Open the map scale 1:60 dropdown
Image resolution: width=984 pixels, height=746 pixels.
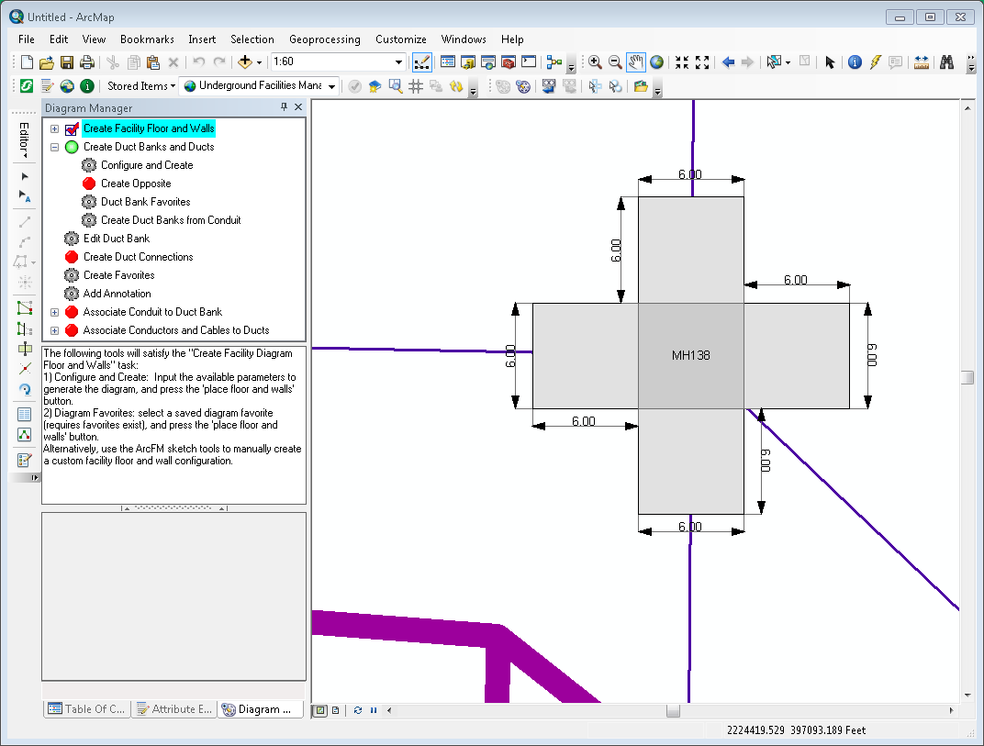[397, 62]
